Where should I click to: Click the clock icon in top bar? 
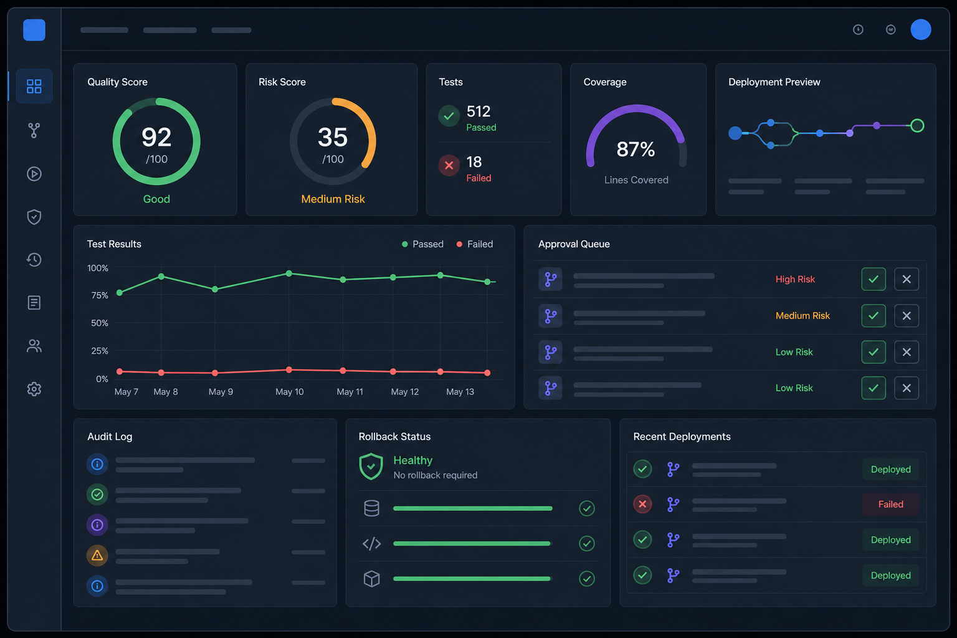coord(858,29)
